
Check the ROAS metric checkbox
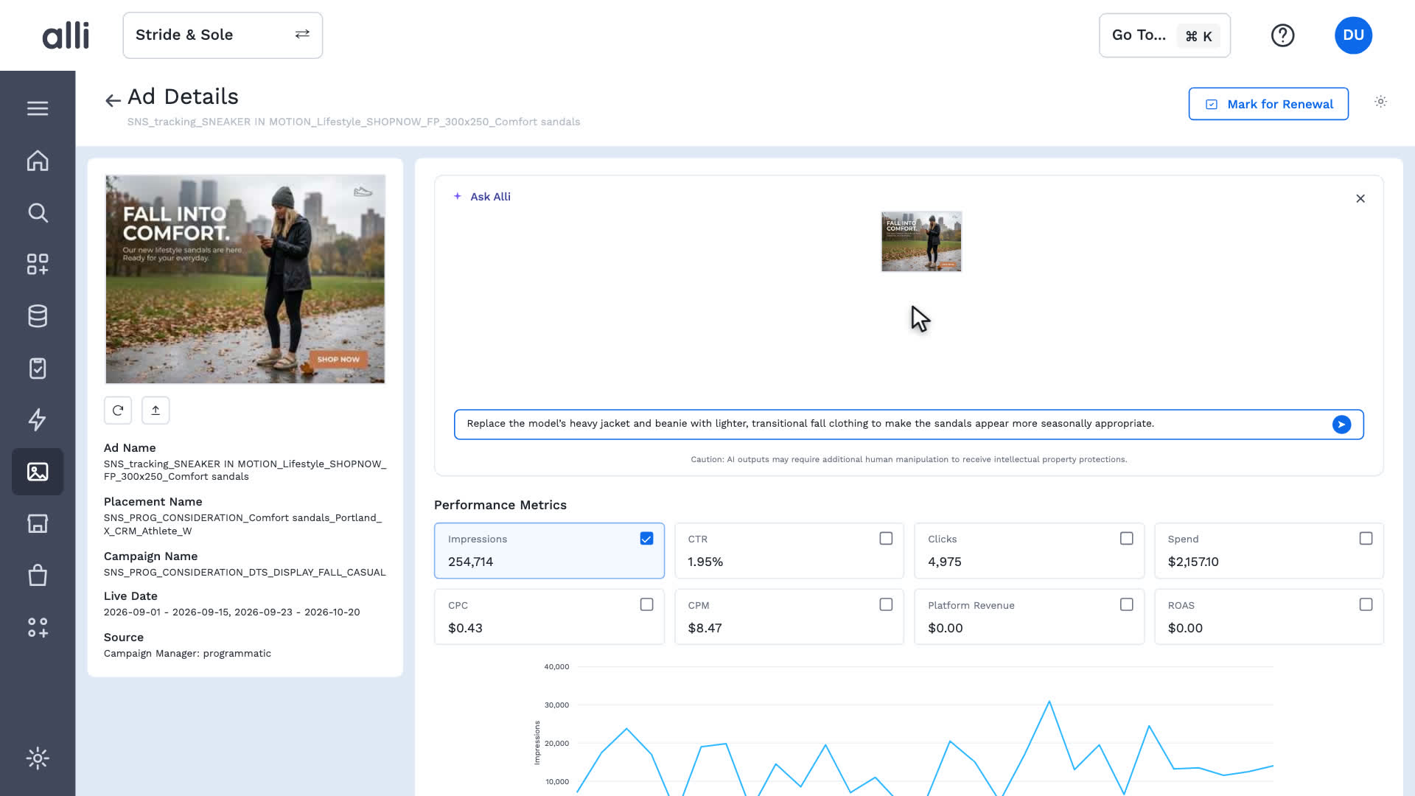(x=1366, y=604)
